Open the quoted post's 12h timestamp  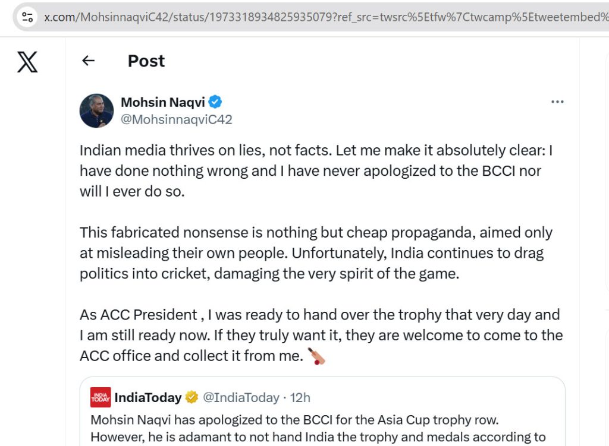(300, 397)
